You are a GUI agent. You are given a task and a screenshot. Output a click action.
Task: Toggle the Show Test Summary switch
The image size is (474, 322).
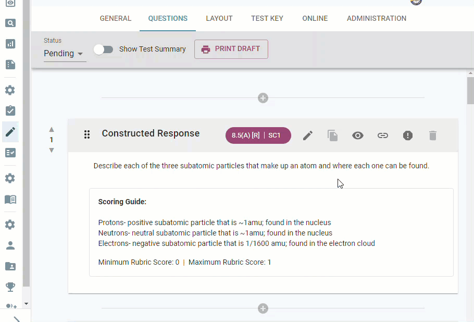coord(103,49)
